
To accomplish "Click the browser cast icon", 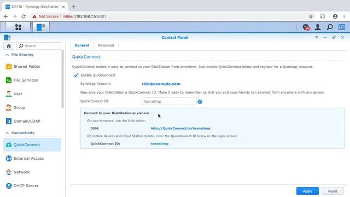I will pos(322,16).
